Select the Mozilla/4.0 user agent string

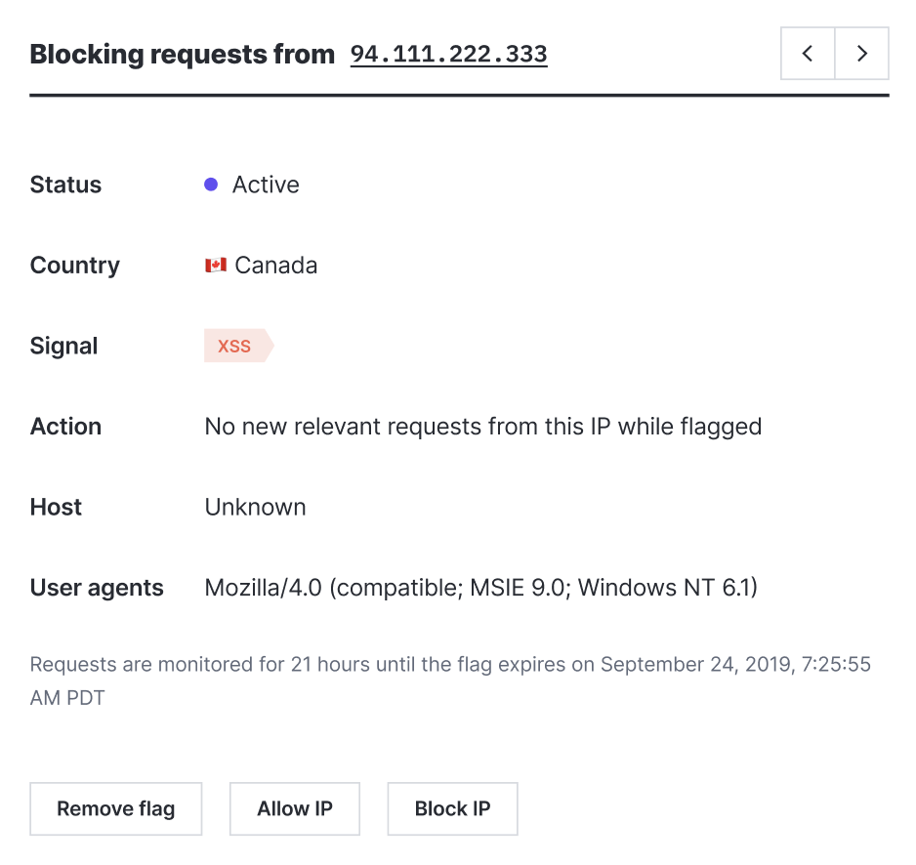480,588
